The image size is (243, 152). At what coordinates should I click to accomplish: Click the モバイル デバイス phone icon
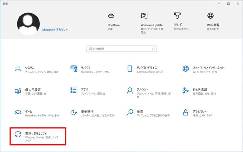coord(130,69)
